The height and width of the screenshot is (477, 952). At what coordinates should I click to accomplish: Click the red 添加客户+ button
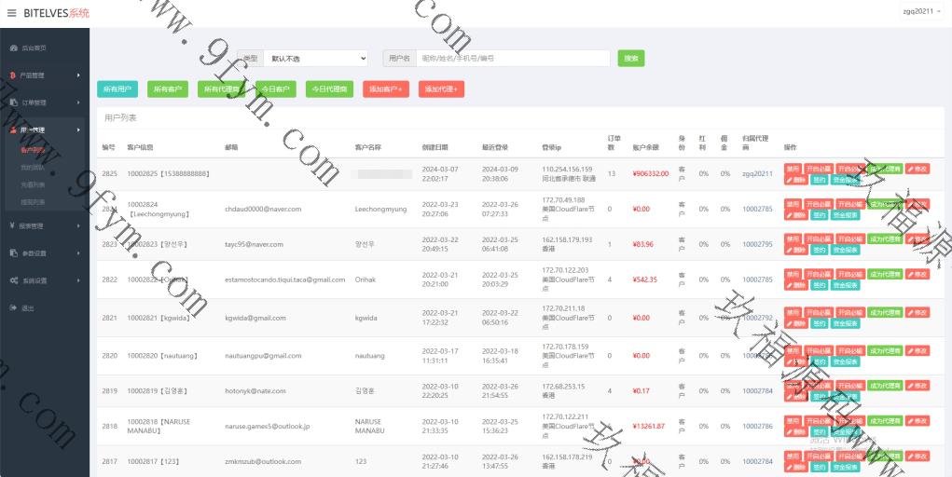click(x=386, y=89)
